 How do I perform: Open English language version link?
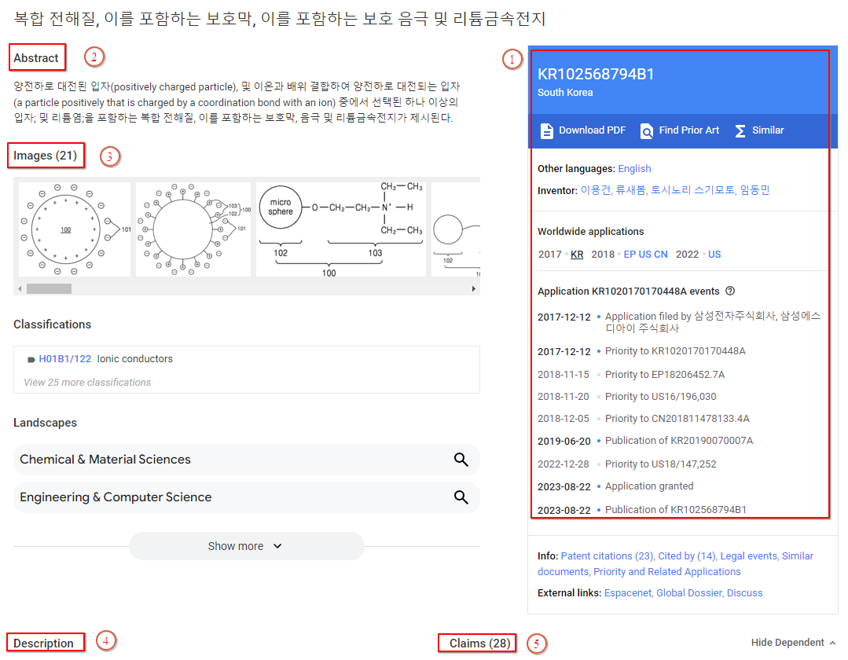[x=634, y=169]
